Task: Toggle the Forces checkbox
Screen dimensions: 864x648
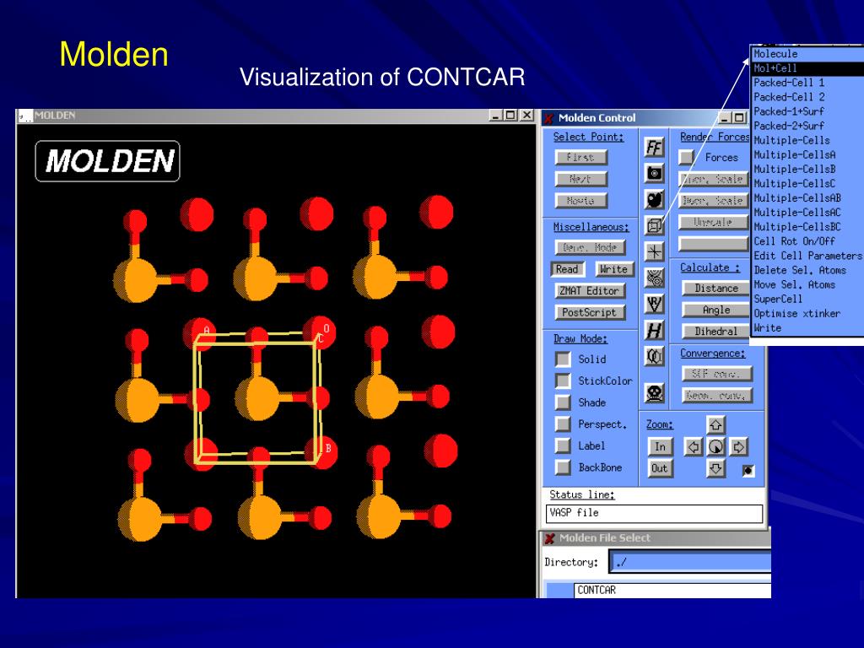Action: pyautogui.click(x=686, y=157)
